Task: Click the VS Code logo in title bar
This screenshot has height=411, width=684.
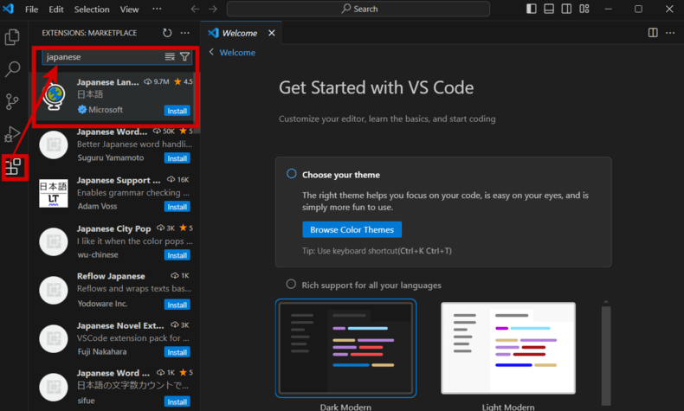Action: (x=9, y=9)
